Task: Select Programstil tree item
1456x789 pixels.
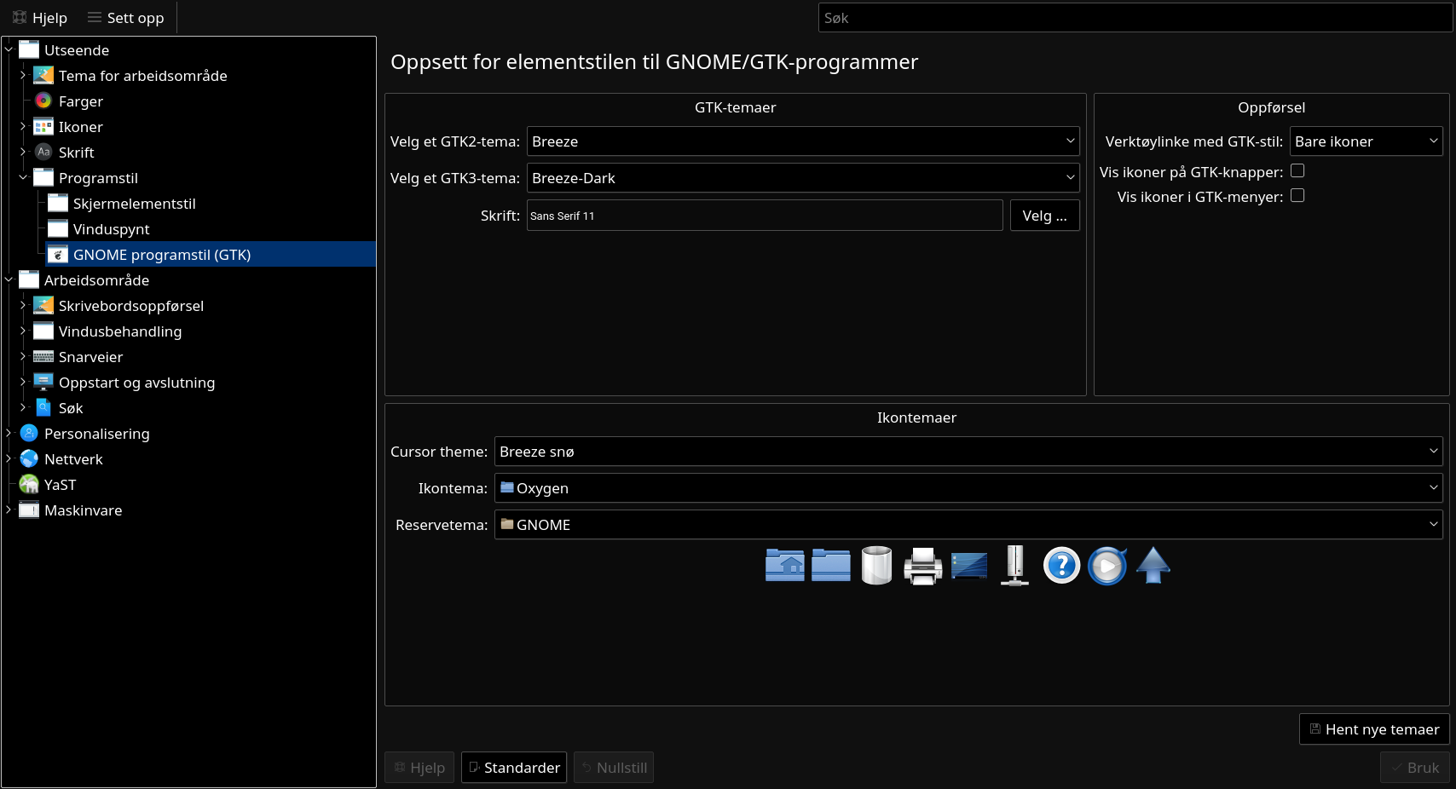Action: (98, 178)
